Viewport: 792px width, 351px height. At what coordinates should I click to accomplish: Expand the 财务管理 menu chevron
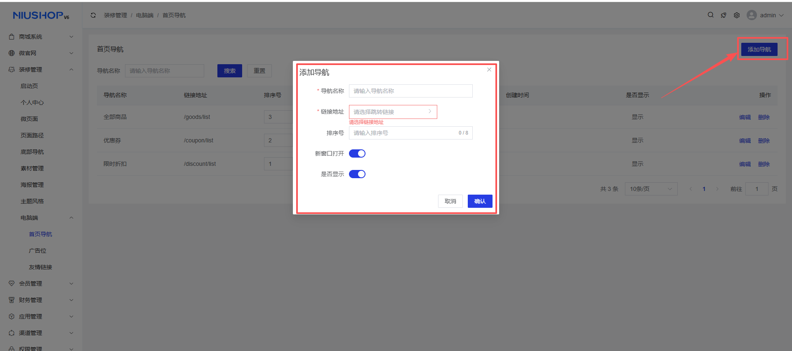point(71,300)
